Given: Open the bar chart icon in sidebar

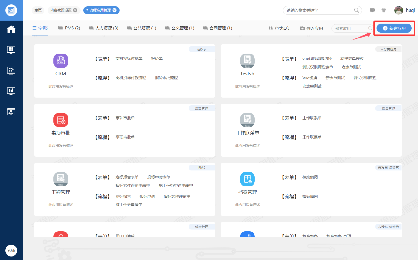Looking at the screenshot, I should (x=11, y=91).
